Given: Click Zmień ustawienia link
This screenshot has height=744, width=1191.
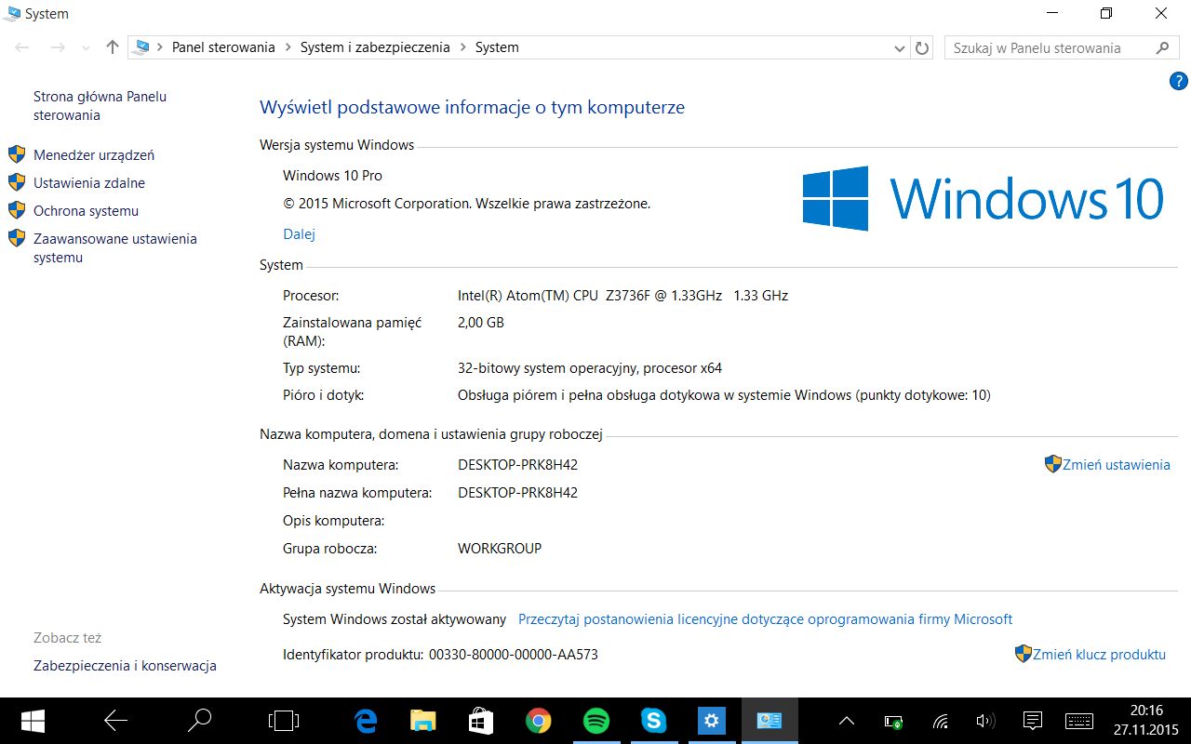Looking at the screenshot, I should pyautogui.click(x=1117, y=465).
